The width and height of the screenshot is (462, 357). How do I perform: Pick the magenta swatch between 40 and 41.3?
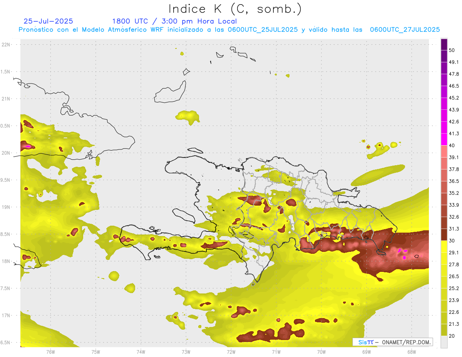pos(444,139)
